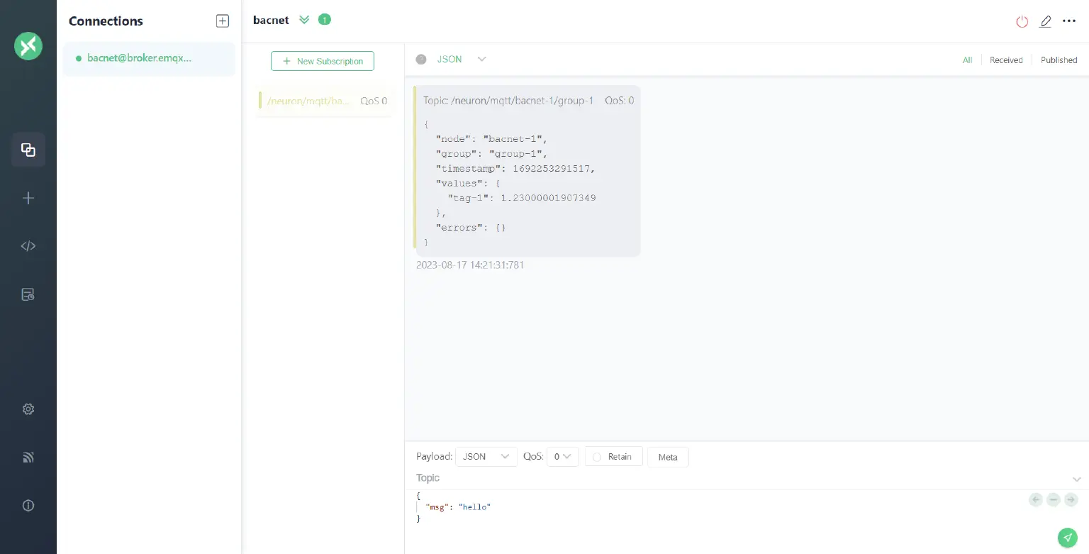
Task: Switch to the Received messages filter
Action: click(x=1006, y=60)
